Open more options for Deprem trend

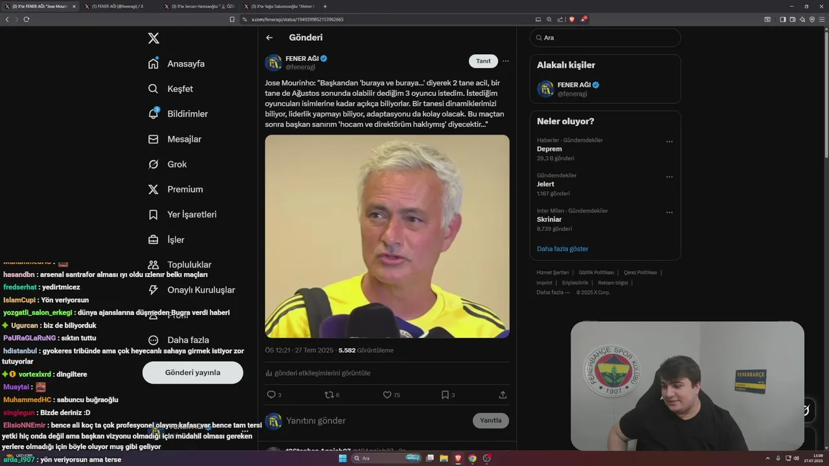(670, 142)
